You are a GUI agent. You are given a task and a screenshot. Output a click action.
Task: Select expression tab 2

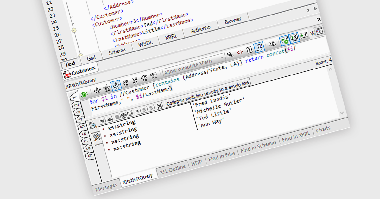(76, 105)
